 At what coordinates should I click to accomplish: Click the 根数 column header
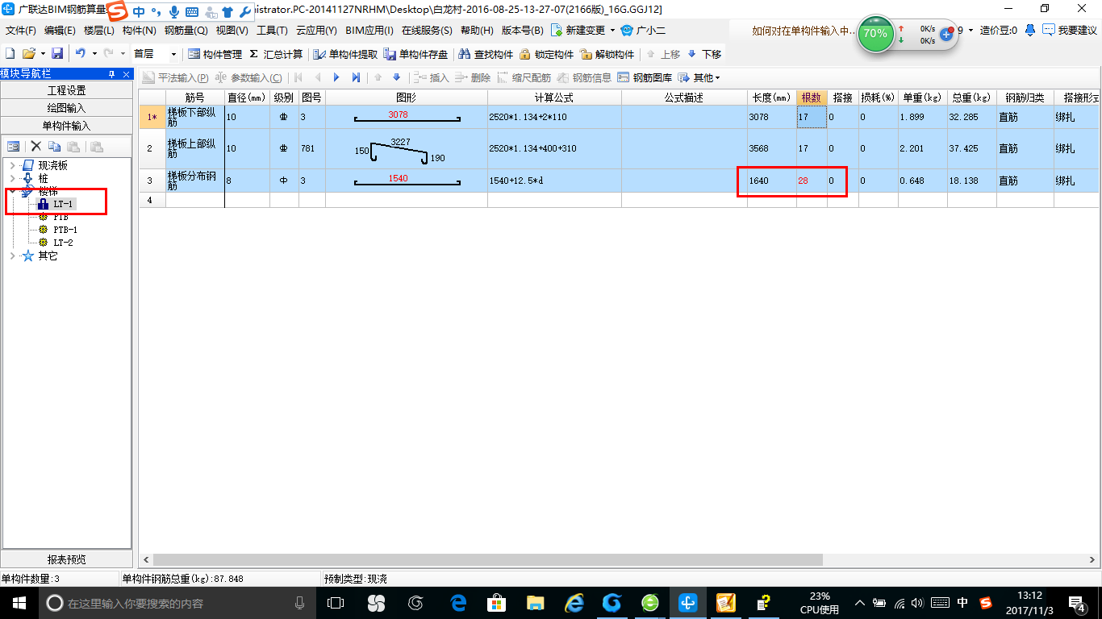click(812, 98)
